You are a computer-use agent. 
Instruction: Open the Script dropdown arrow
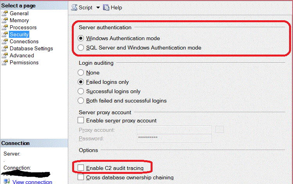[98, 7]
